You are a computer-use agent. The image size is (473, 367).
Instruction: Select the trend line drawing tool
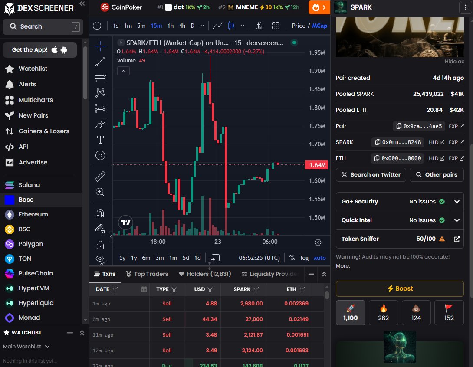point(100,62)
